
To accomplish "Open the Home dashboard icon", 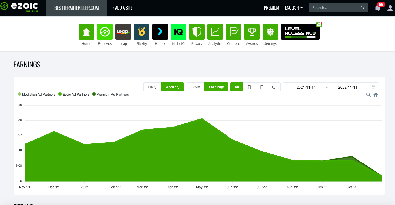I will (86, 32).
